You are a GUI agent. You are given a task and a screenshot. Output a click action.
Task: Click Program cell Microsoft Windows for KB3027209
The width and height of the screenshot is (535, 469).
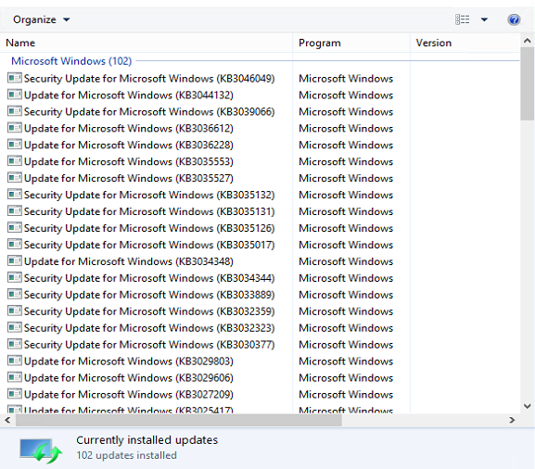[346, 395]
